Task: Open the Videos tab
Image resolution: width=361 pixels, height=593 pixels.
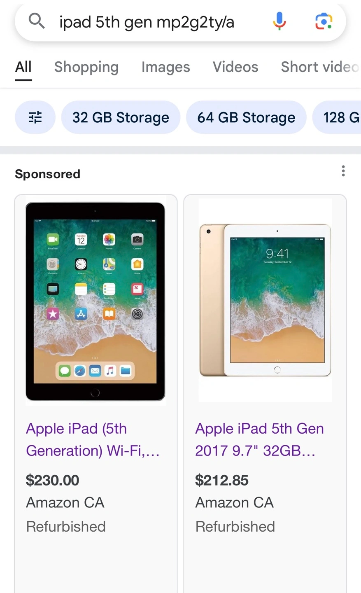Action: [x=235, y=67]
